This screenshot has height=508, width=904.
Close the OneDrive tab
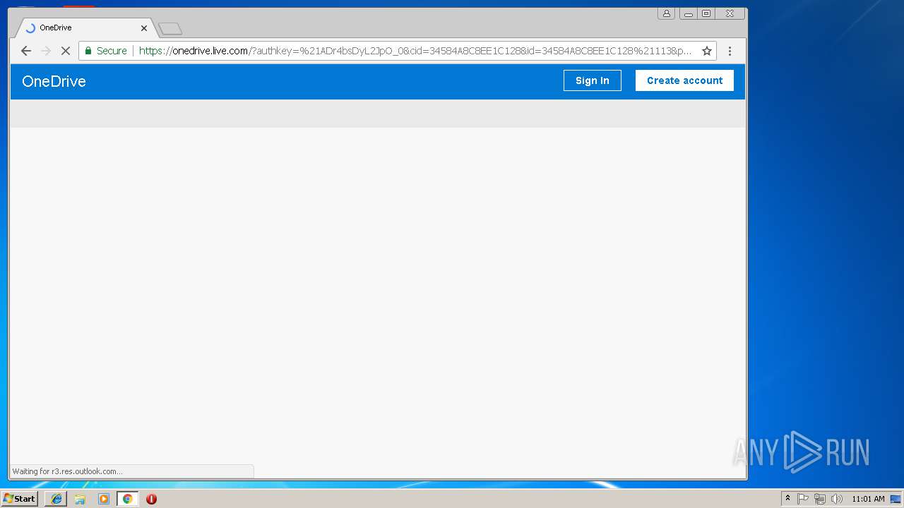pyautogui.click(x=144, y=28)
